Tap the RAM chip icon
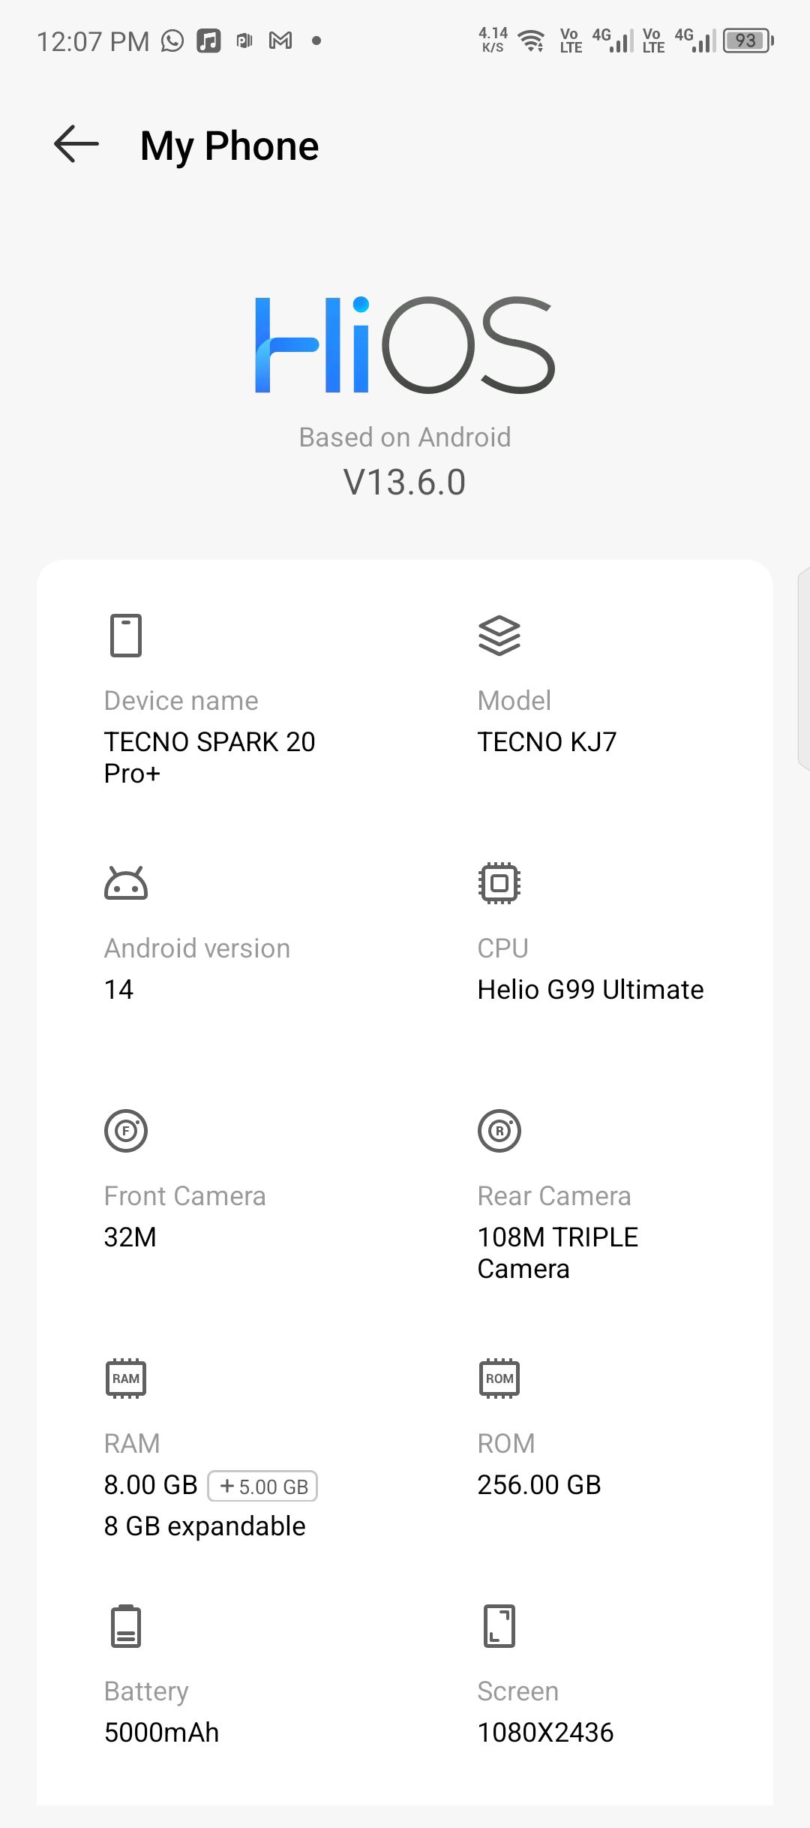 pos(126,1379)
